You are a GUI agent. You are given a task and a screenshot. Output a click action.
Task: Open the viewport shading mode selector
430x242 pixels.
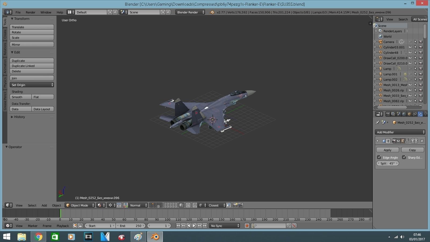click(x=101, y=205)
